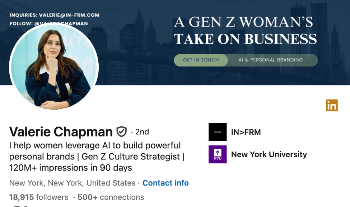View the 500+ connections list
The height and width of the screenshot is (207, 350).
(111, 197)
